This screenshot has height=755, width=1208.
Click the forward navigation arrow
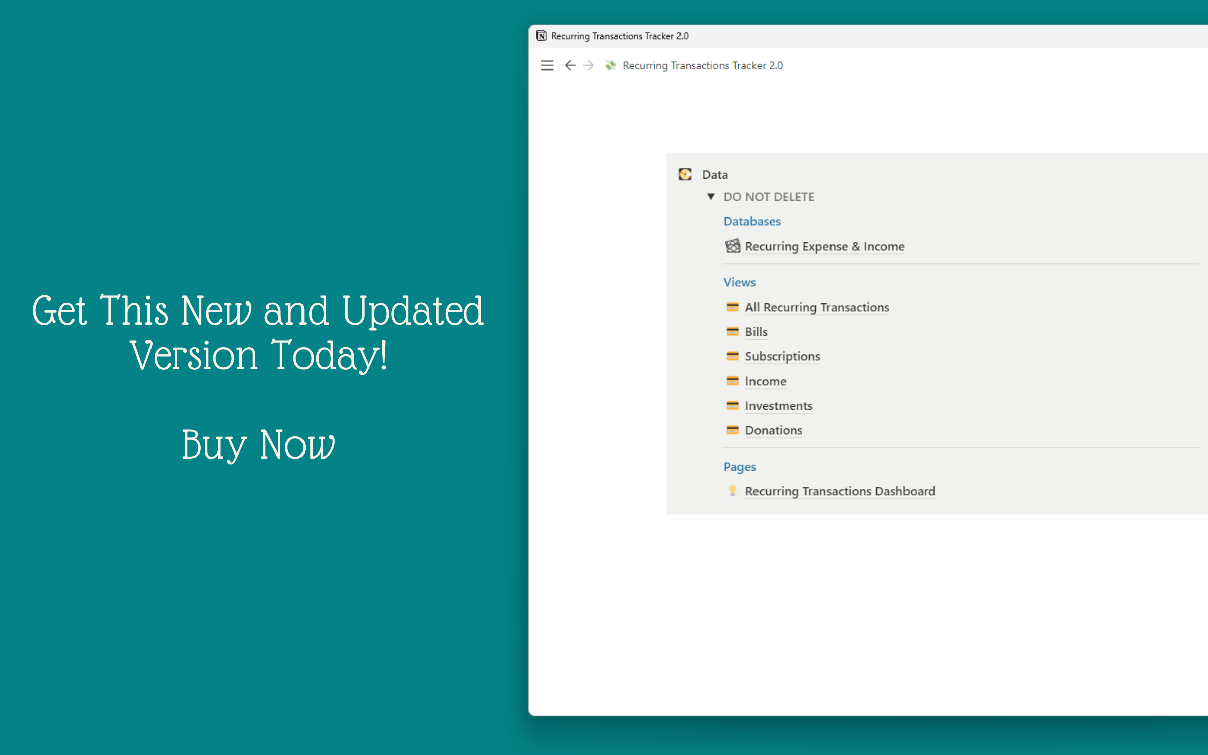(588, 65)
